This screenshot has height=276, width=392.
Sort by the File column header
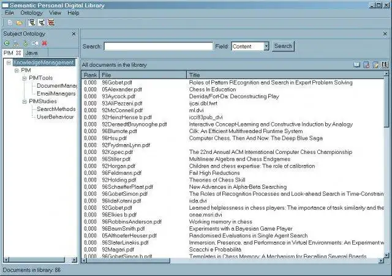click(x=143, y=75)
